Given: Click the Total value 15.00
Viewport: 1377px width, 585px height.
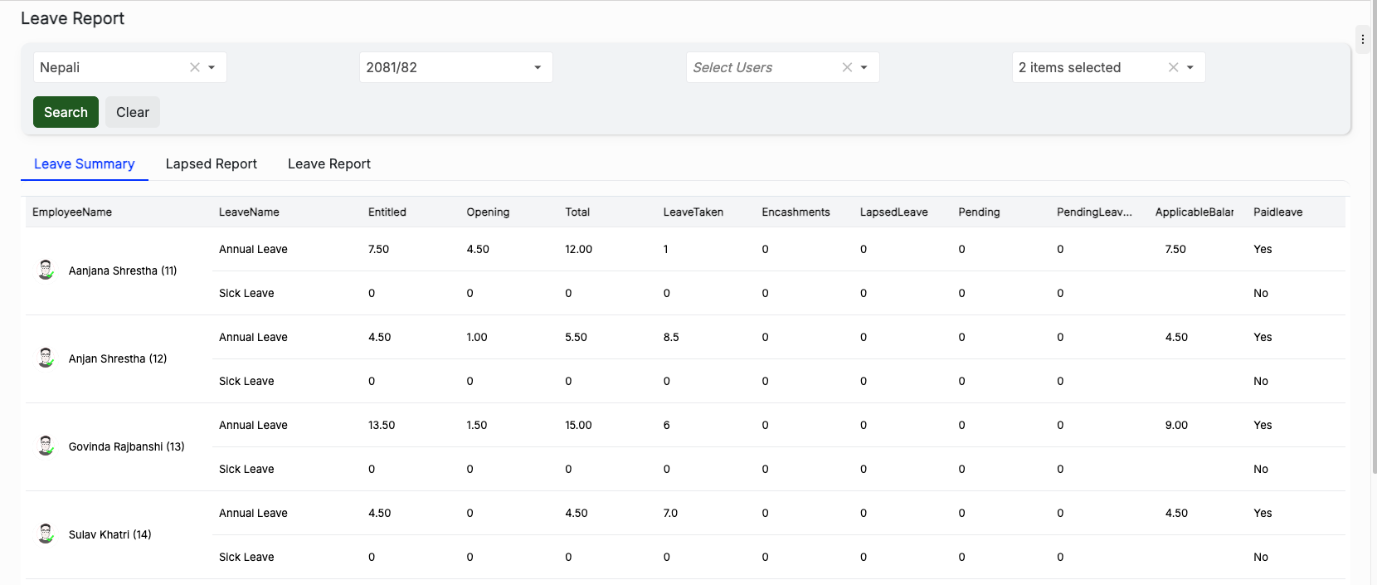Looking at the screenshot, I should (x=579, y=425).
